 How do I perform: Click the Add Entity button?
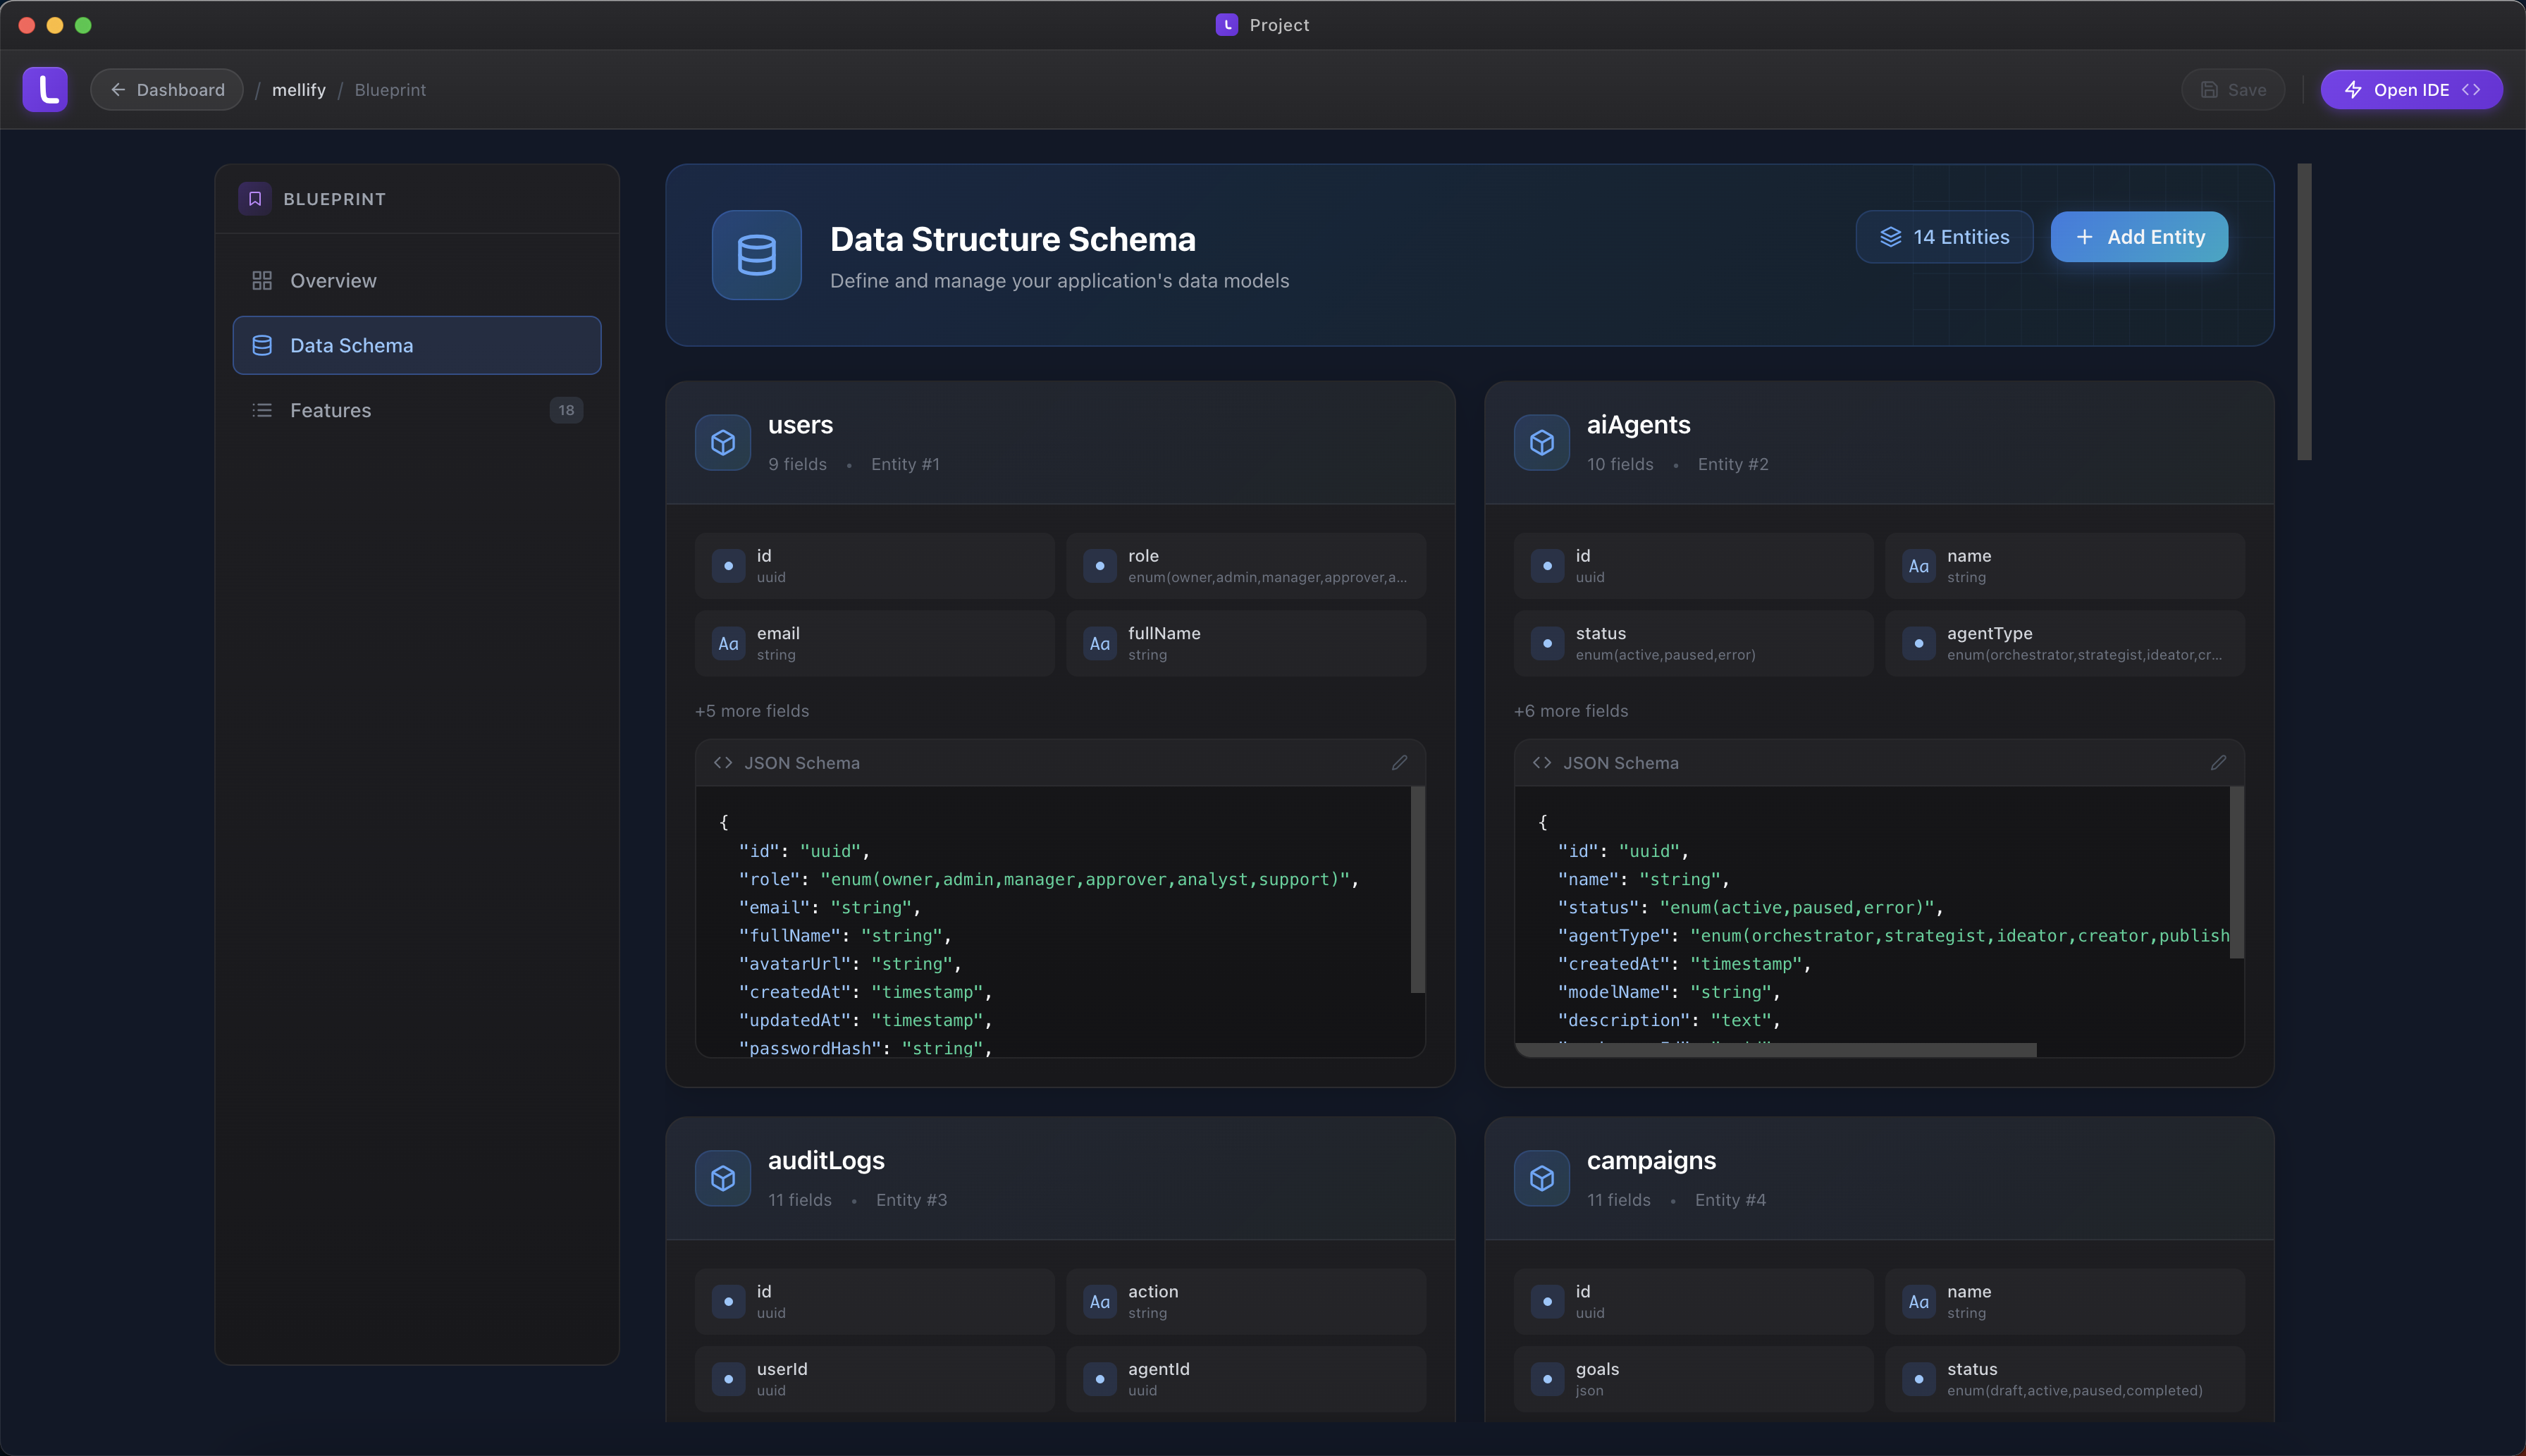coord(2139,237)
